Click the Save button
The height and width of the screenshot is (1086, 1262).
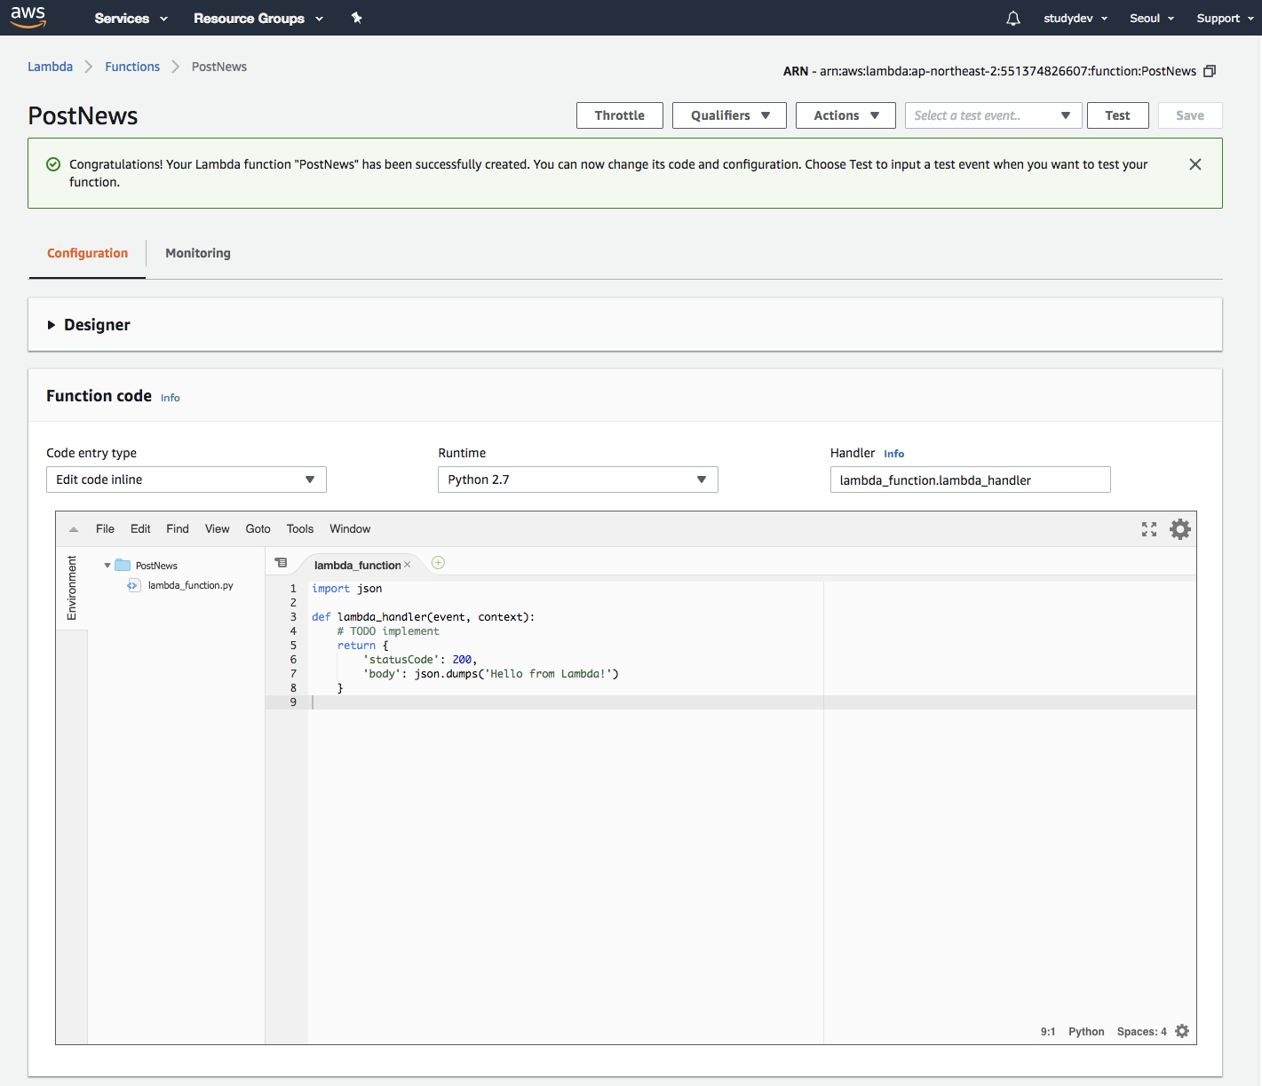click(1190, 115)
